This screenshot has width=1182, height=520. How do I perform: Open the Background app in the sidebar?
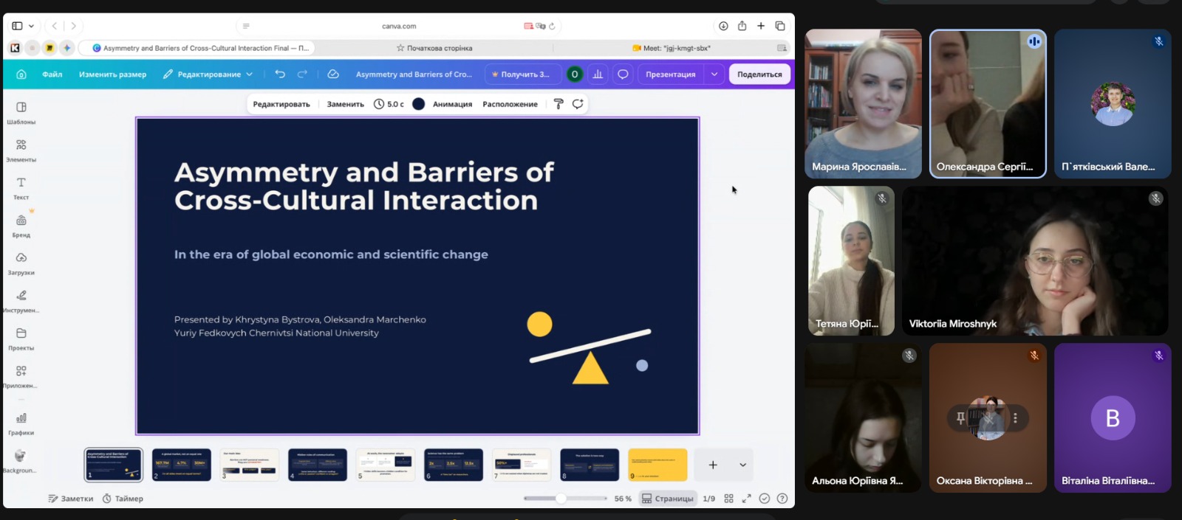coord(20,460)
